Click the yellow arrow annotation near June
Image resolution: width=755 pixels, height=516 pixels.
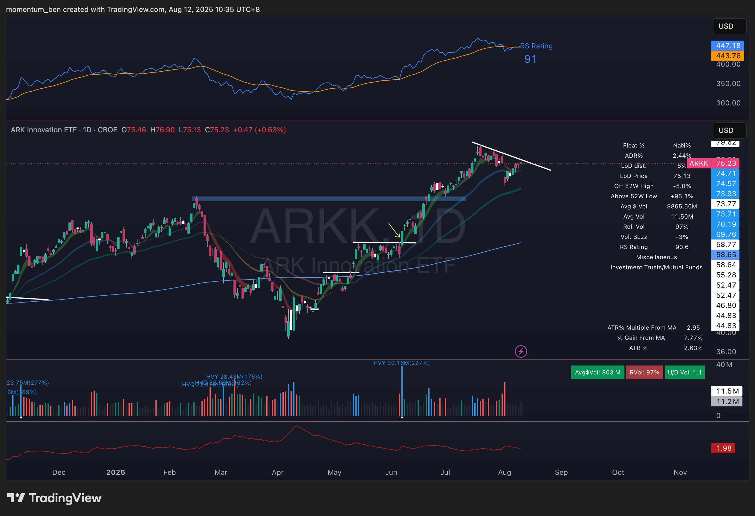394,230
